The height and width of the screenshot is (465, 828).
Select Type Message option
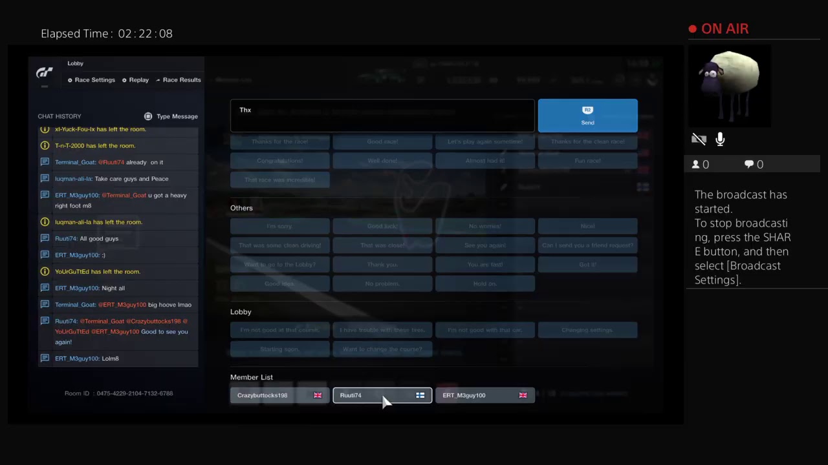[171, 116]
